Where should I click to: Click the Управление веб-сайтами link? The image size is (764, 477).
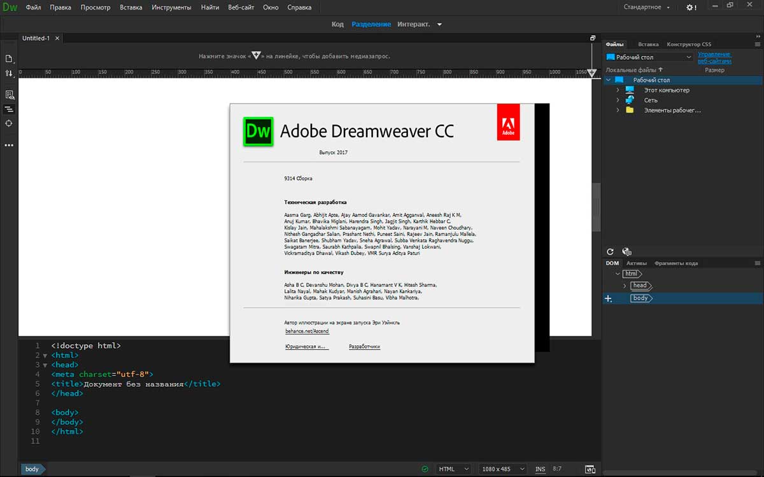point(714,57)
